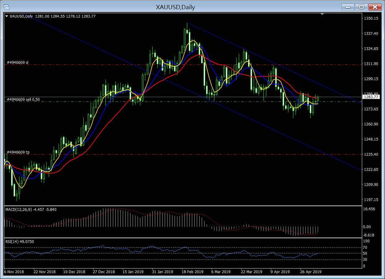Click the 27 Dec 2018 date label
385x279 pixels.
coord(104,272)
